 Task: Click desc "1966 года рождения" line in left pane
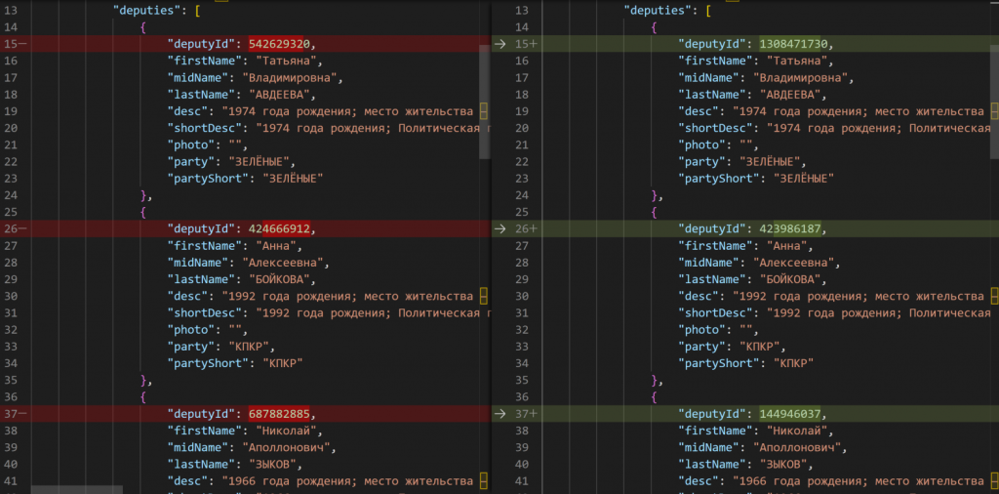[320, 481]
